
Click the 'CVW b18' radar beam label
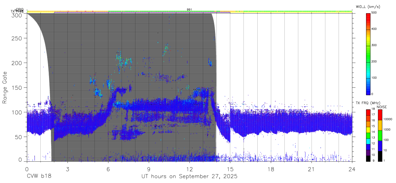(39, 177)
